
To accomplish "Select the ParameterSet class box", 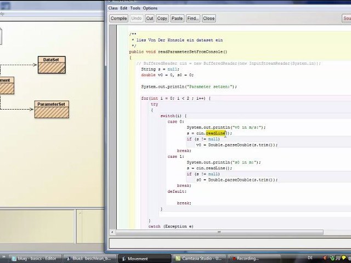I will 52,109.
